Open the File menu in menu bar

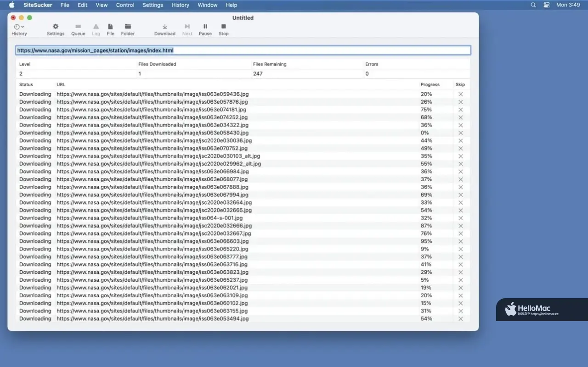click(65, 5)
